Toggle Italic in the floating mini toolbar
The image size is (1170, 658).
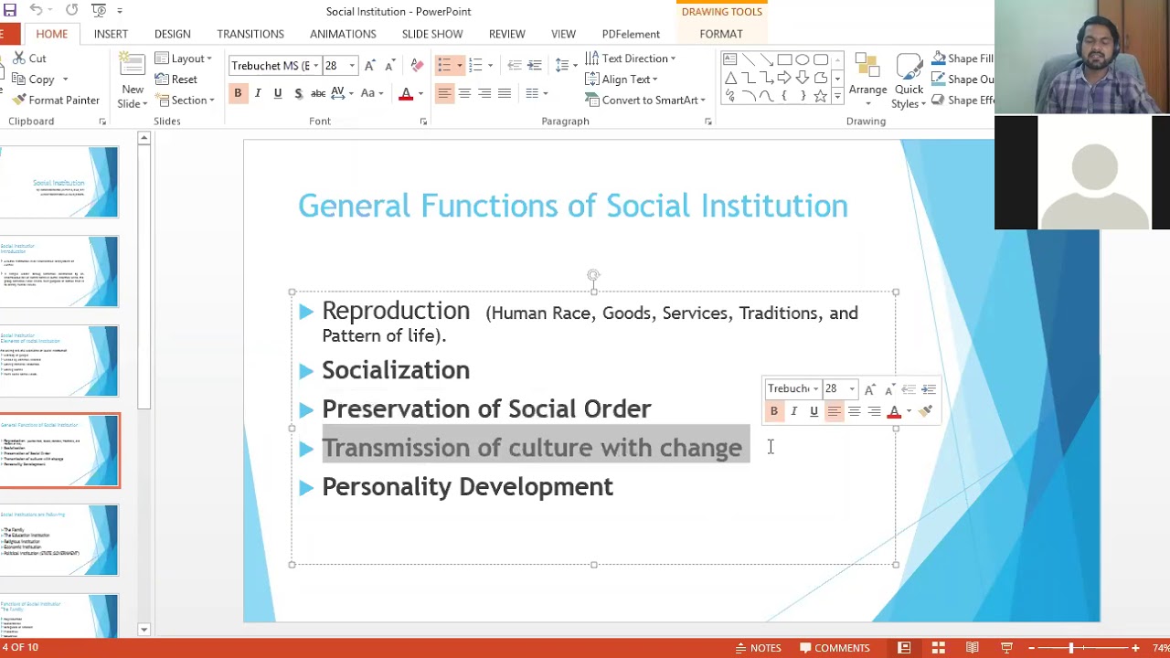(x=793, y=411)
